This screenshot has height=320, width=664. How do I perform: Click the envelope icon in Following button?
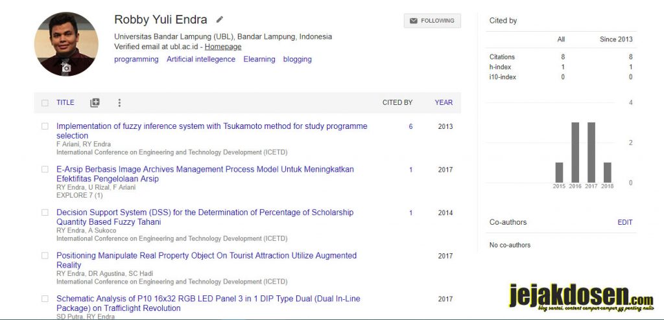pyautogui.click(x=414, y=21)
